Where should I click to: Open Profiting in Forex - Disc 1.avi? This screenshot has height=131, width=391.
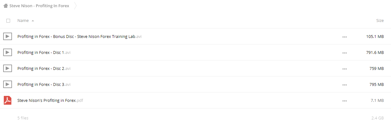44,52
